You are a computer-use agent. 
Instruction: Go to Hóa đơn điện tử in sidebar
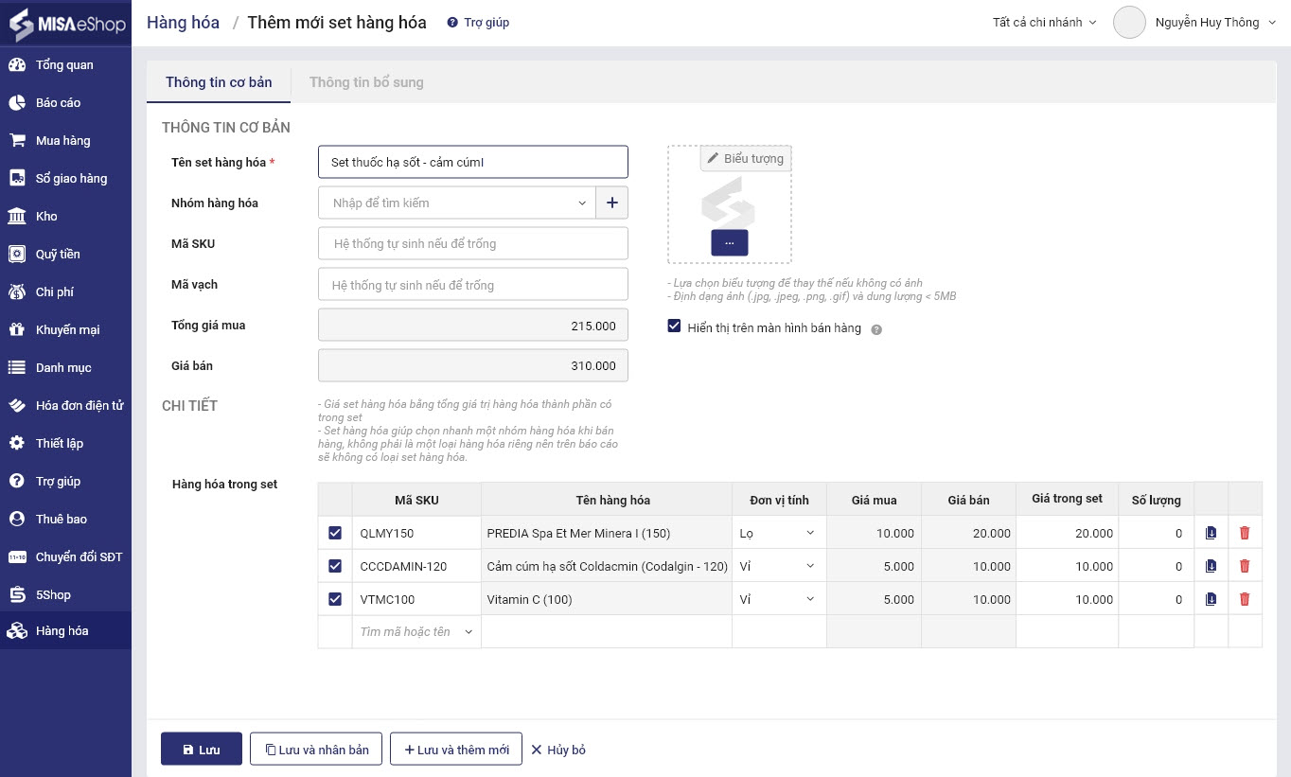(80, 405)
